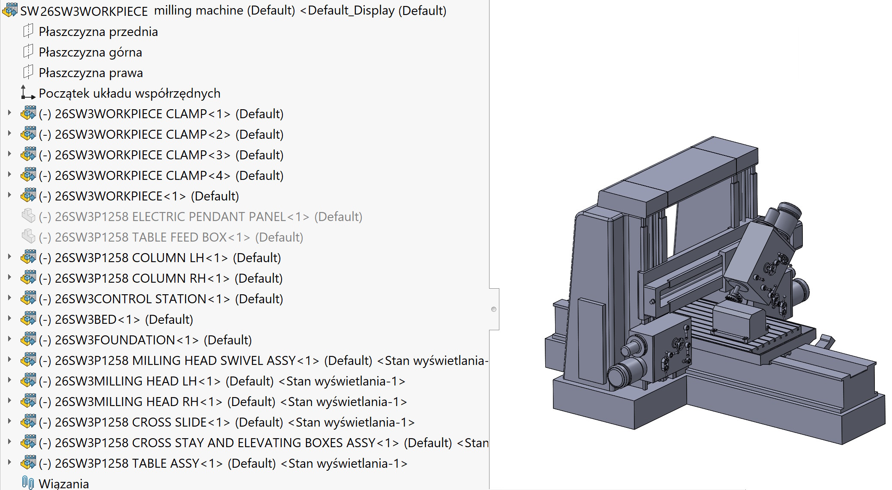Click the component icon beside 26SW3BED<1>

coord(28,319)
